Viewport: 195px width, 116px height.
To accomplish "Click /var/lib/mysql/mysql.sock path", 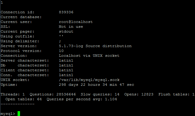I will (x=89, y=80).
